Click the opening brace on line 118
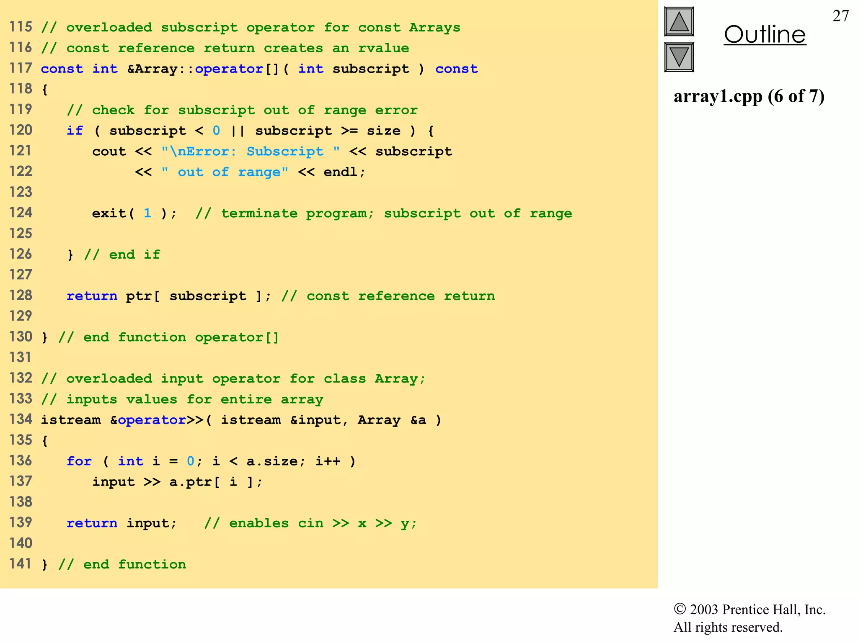The height and width of the screenshot is (643, 858). [x=44, y=90]
